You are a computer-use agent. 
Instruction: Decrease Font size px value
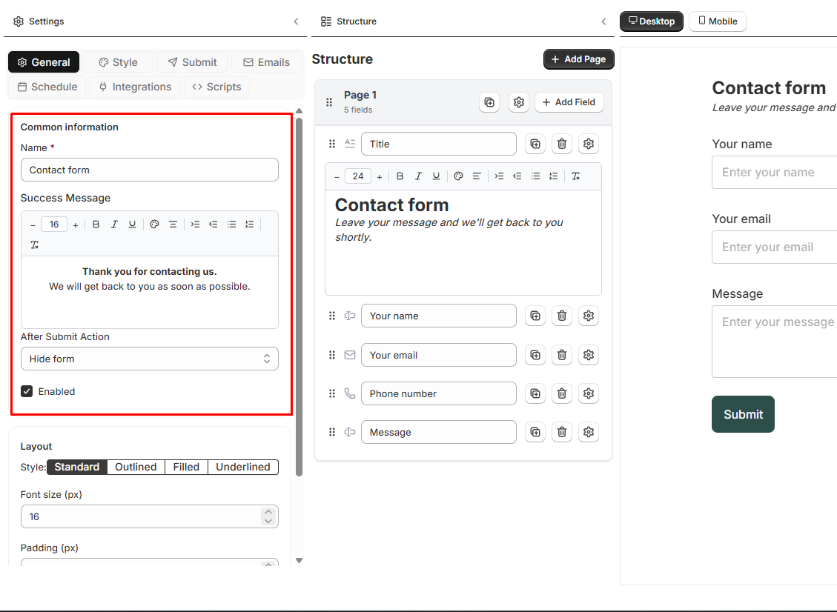point(268,522)
